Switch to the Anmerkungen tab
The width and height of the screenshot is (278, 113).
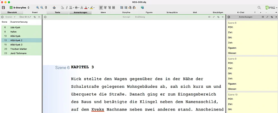[80, 13]
